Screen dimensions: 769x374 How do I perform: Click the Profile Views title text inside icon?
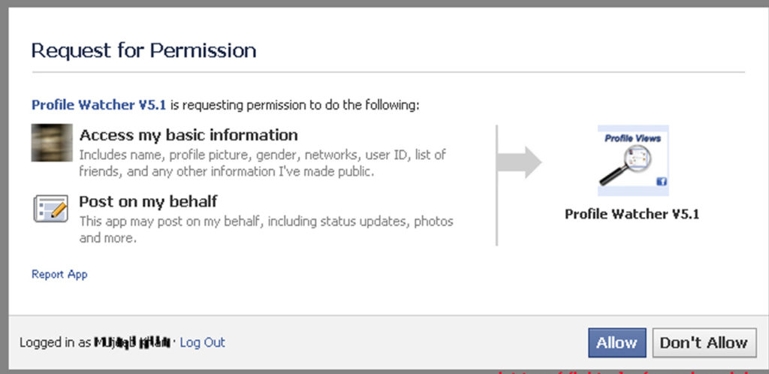(x=632, y=138)
